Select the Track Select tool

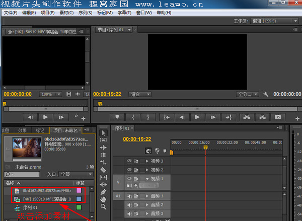(x=103, y=140)
